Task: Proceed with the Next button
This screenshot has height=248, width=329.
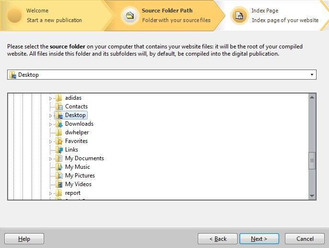Action: [x=259, y=239]
